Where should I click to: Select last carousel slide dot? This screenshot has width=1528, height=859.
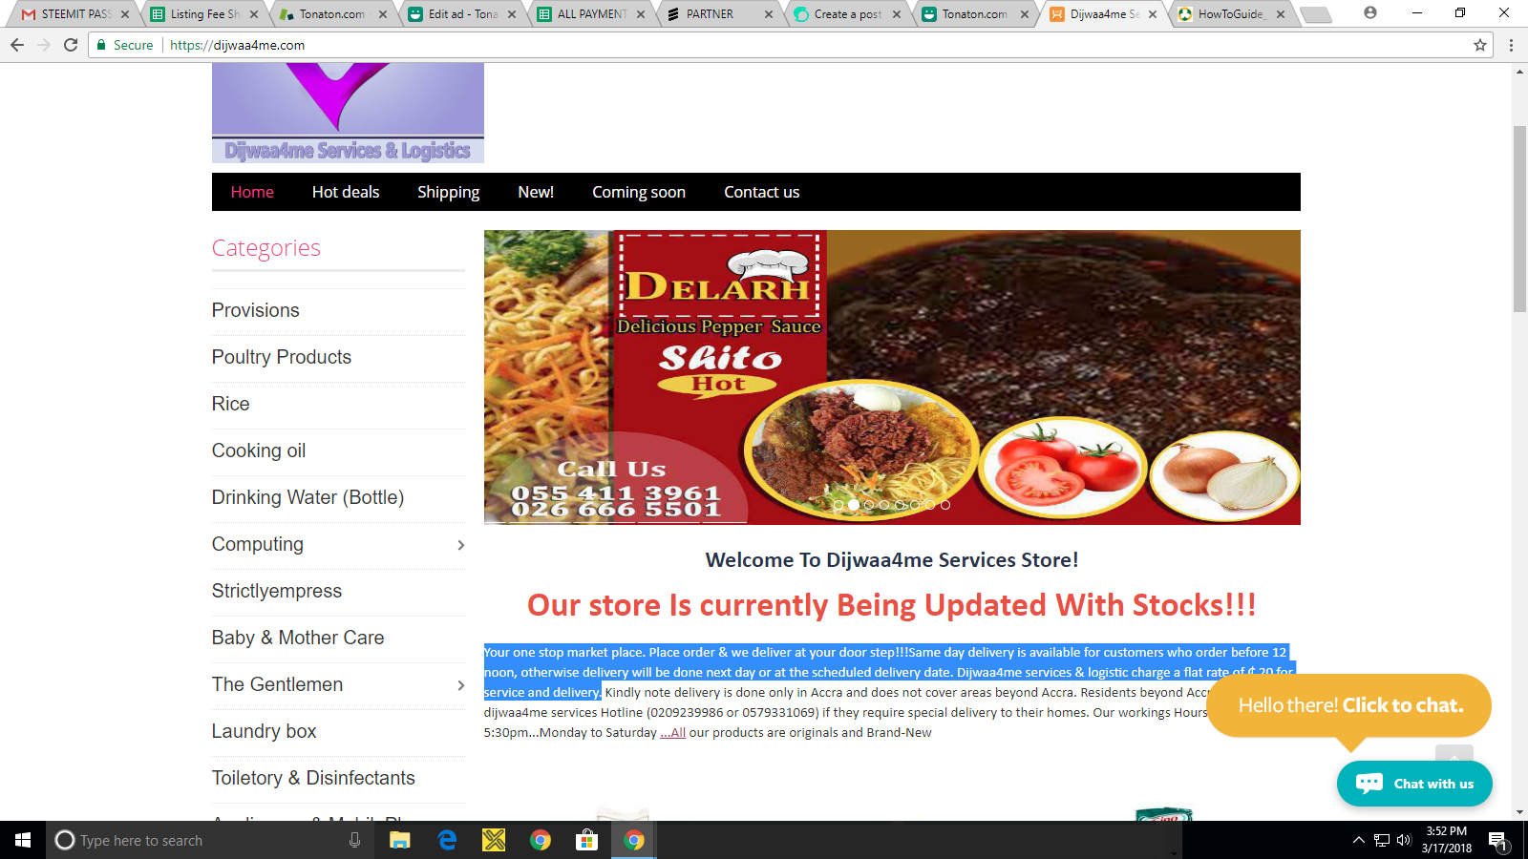point(945,505)
